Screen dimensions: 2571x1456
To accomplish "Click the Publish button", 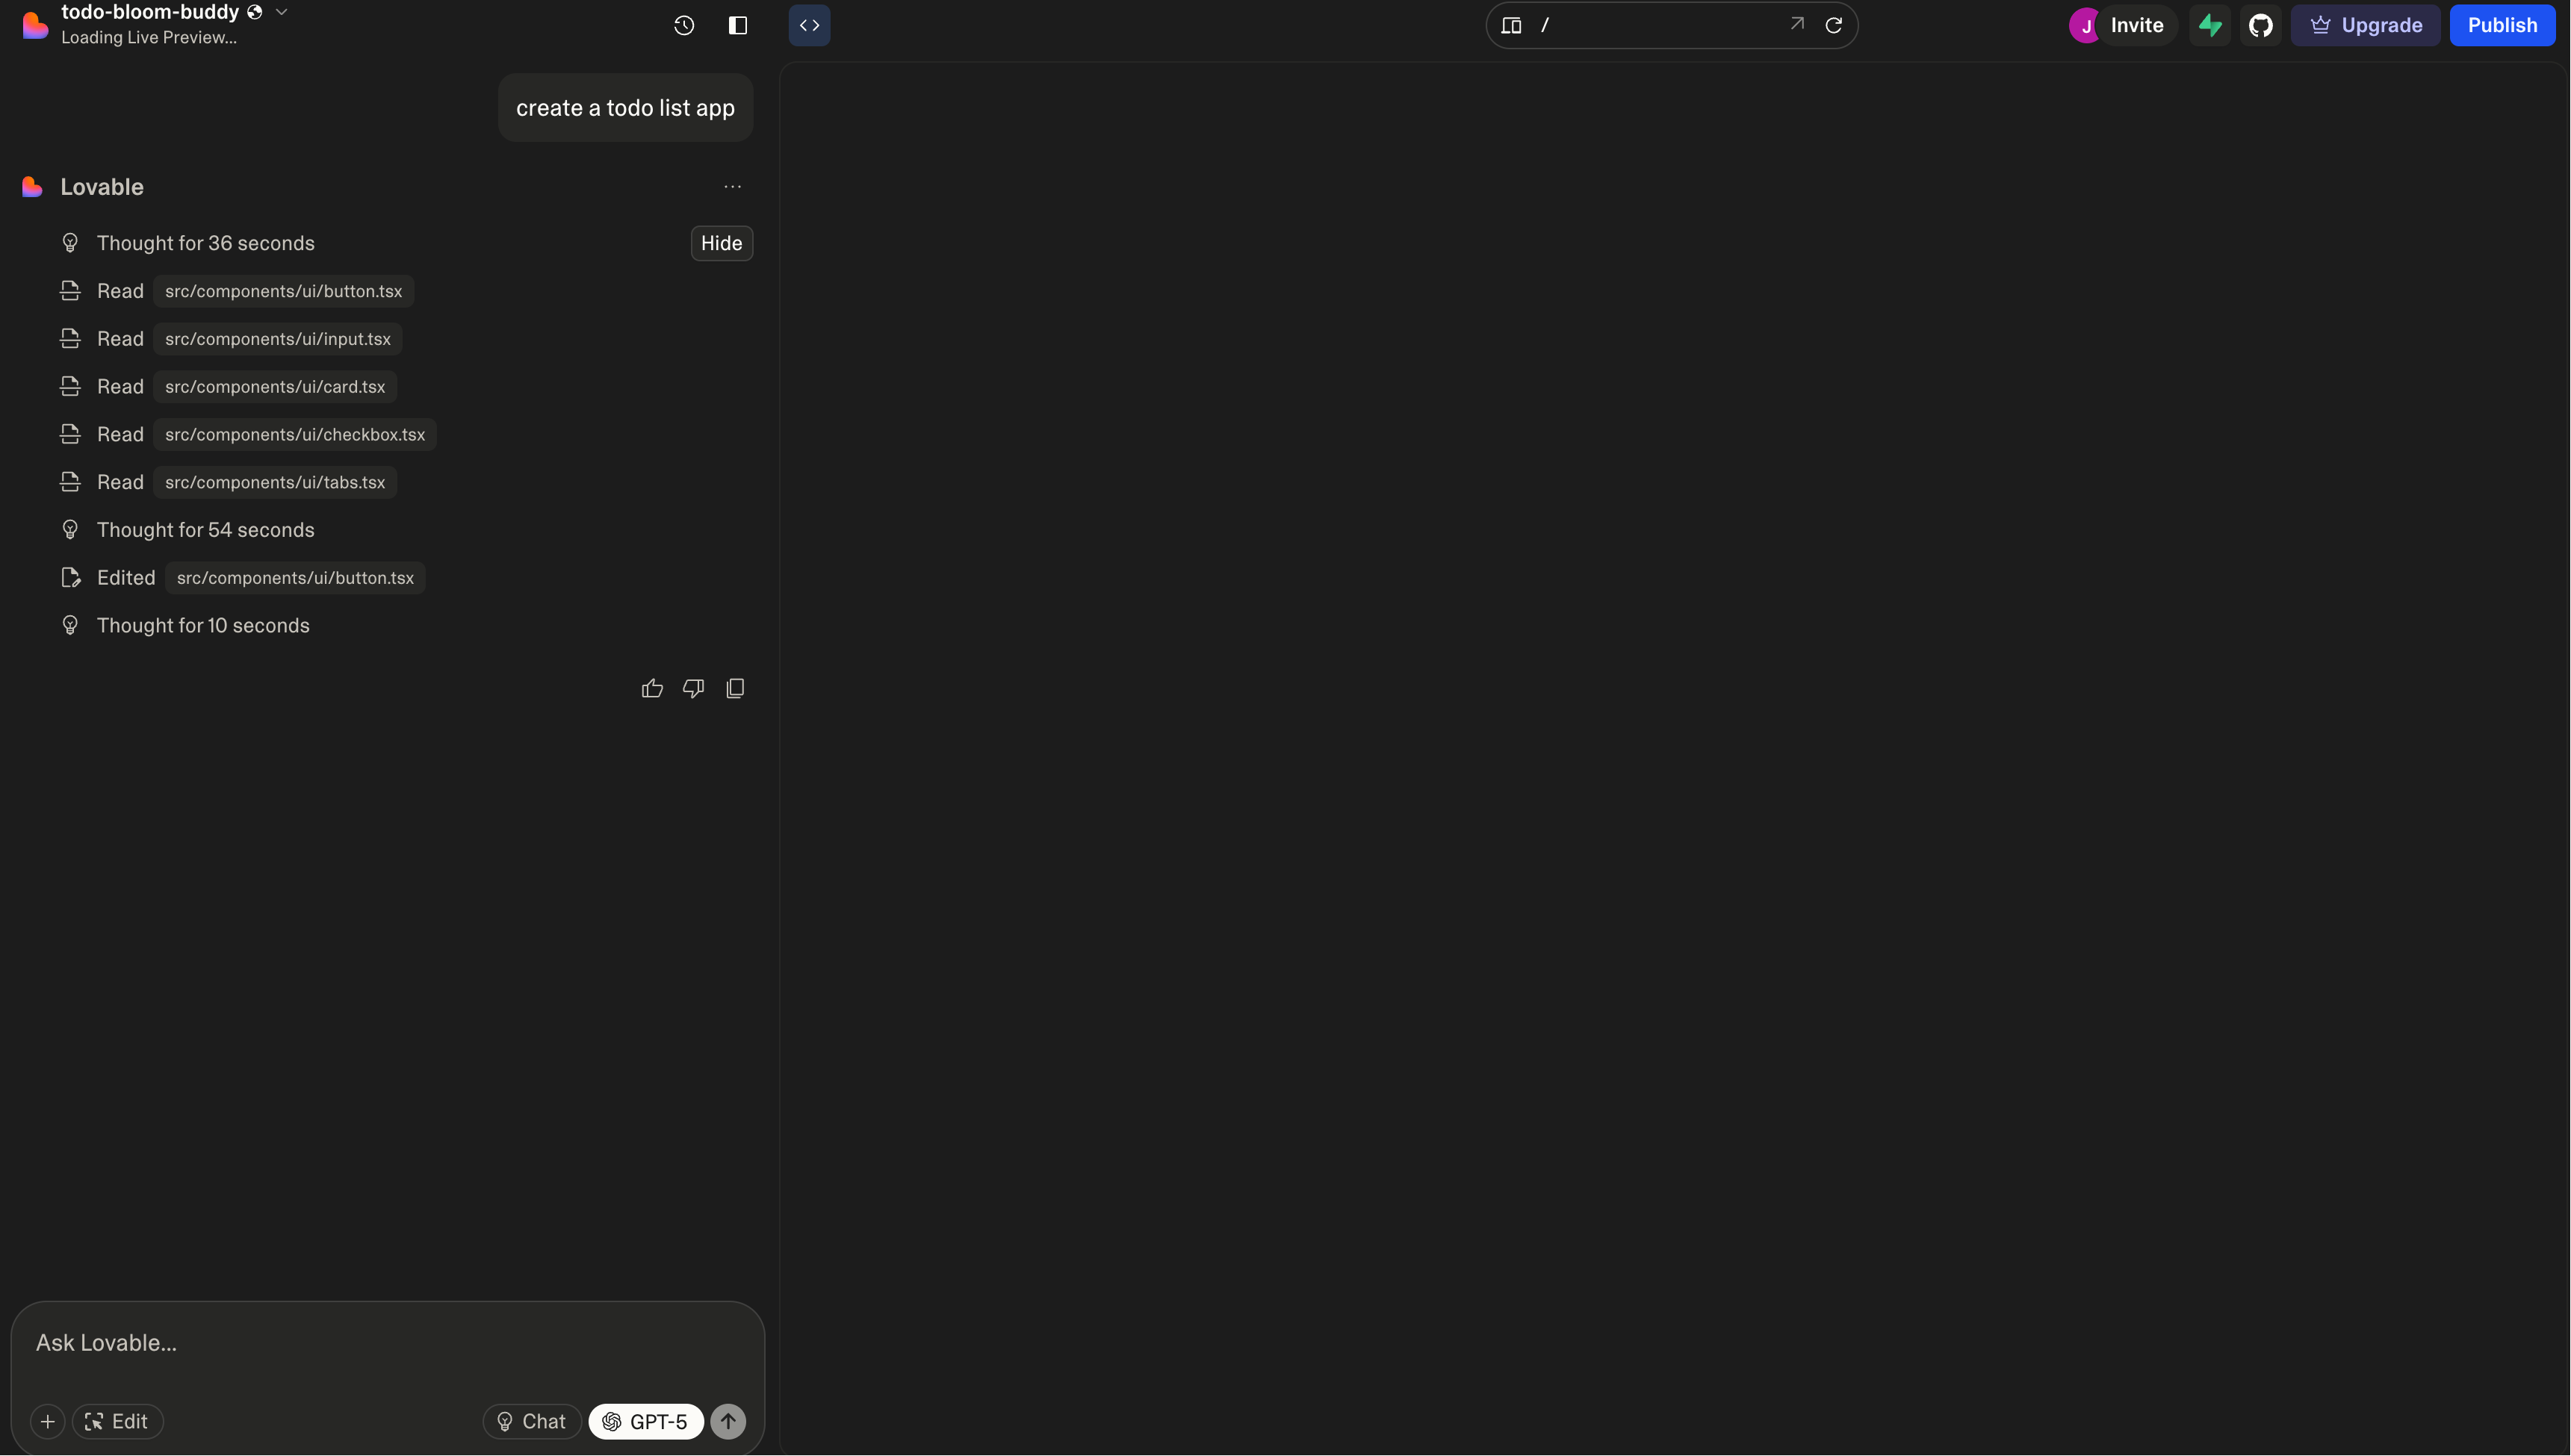I will (2502, 25).
